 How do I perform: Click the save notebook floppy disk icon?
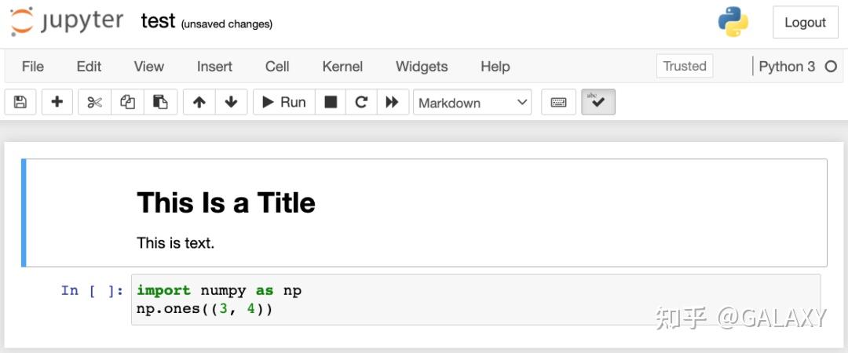click(x=20, y=103)
